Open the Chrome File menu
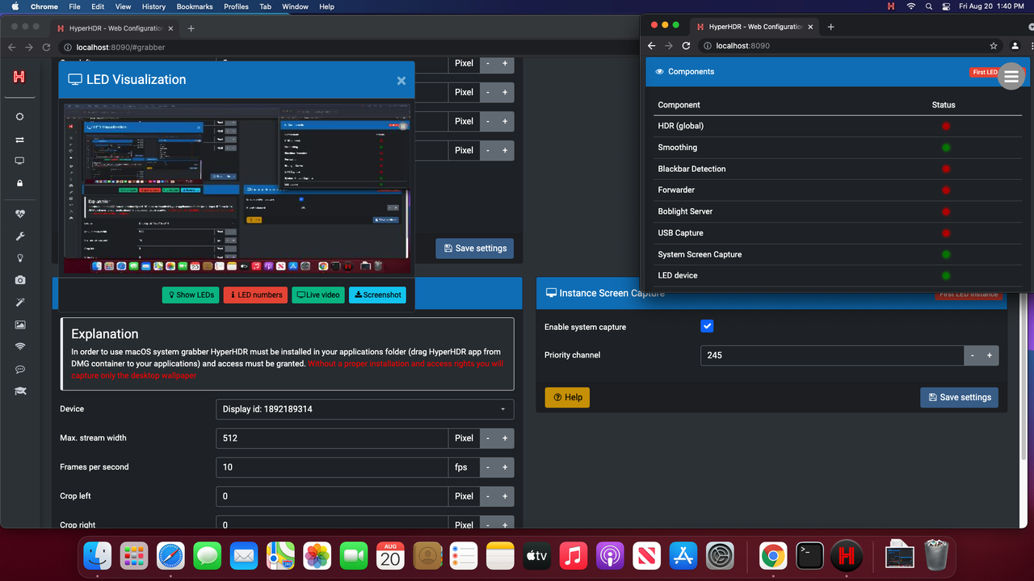 [x=74, y=6]
